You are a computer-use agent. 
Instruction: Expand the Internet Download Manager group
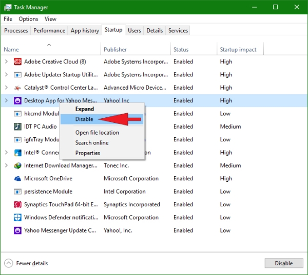coord(6,165)
